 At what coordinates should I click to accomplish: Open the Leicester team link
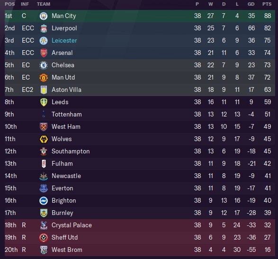[64, 40]
